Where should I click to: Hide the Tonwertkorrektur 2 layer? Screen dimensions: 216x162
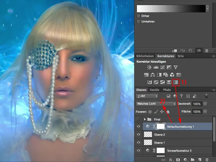pos(139,150)
